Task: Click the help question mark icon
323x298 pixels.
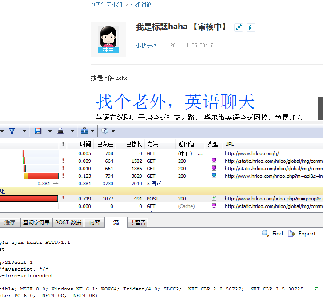Action: click(105, 131)
